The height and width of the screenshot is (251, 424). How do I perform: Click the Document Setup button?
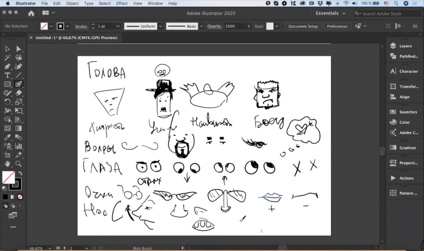(303, 26)
